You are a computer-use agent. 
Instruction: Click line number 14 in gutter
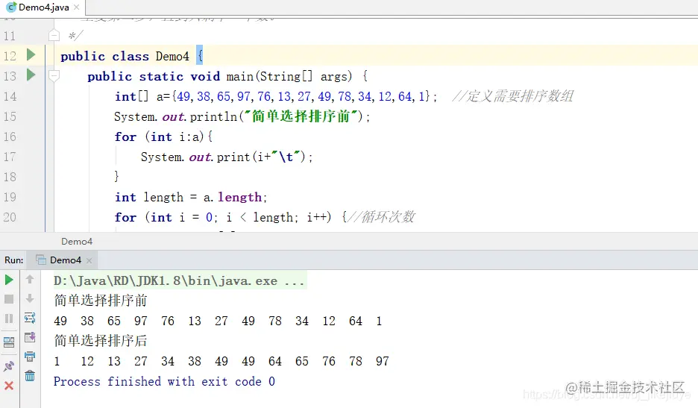(x=10, y=96)
